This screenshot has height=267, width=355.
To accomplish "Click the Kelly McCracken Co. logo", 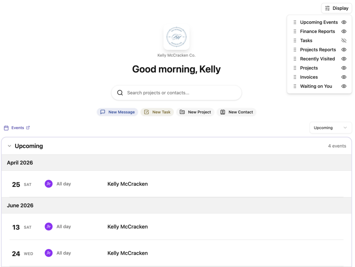I will coord(176,37).
